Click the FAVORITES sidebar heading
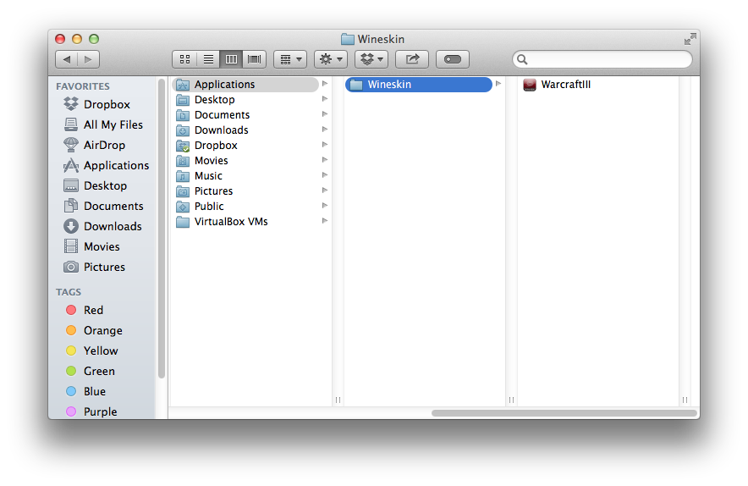The image size is (748, 486). coord(83,86)
